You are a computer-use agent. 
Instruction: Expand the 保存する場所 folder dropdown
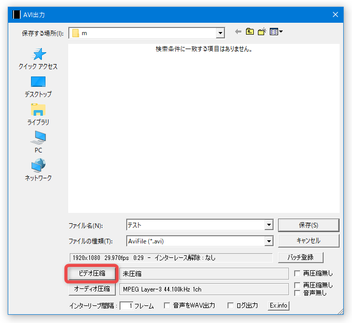[x=220, y=33]
